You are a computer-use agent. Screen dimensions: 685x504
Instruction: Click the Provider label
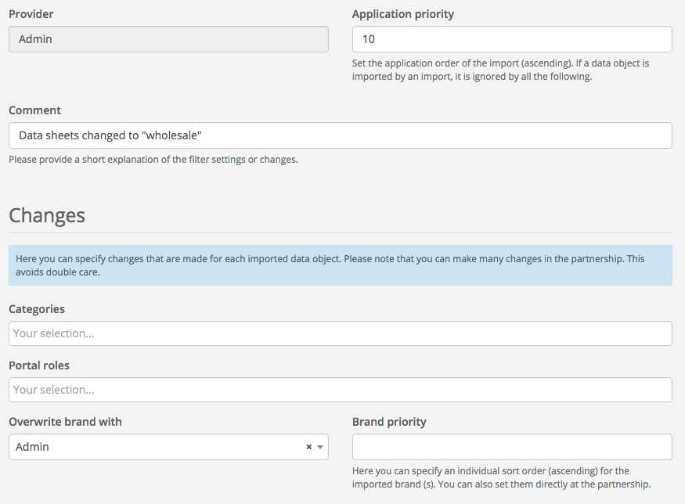coord(31,14)
